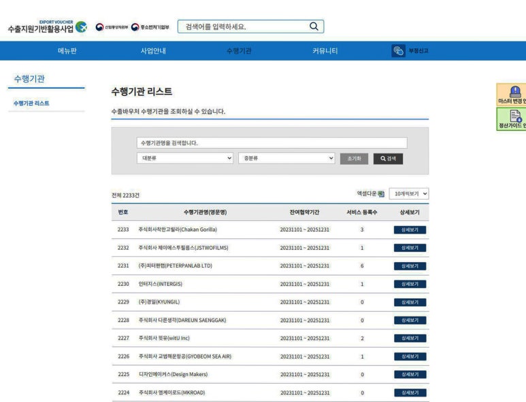Open 상세보기 for INTERGIS row
The image size is (526, 402).
pos(410,284)
